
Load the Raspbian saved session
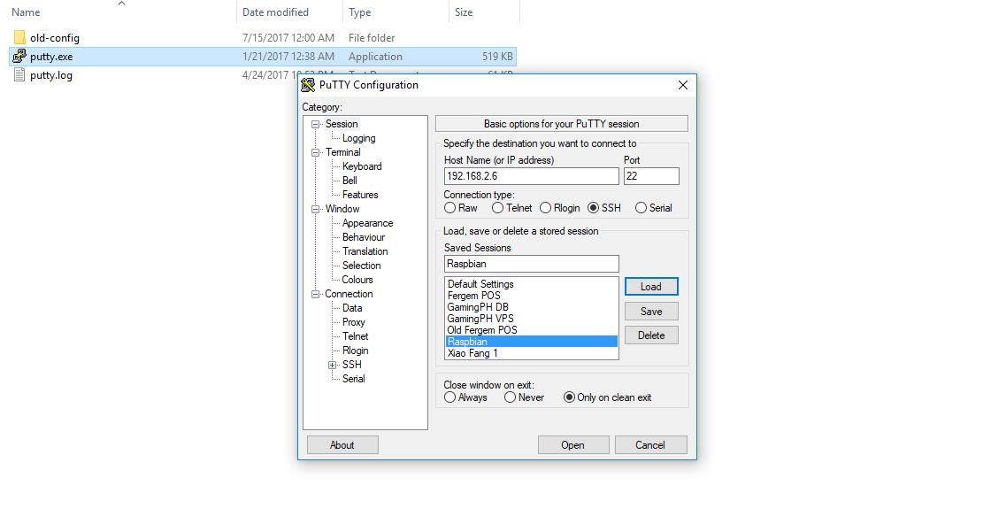[x=650, y=286]
